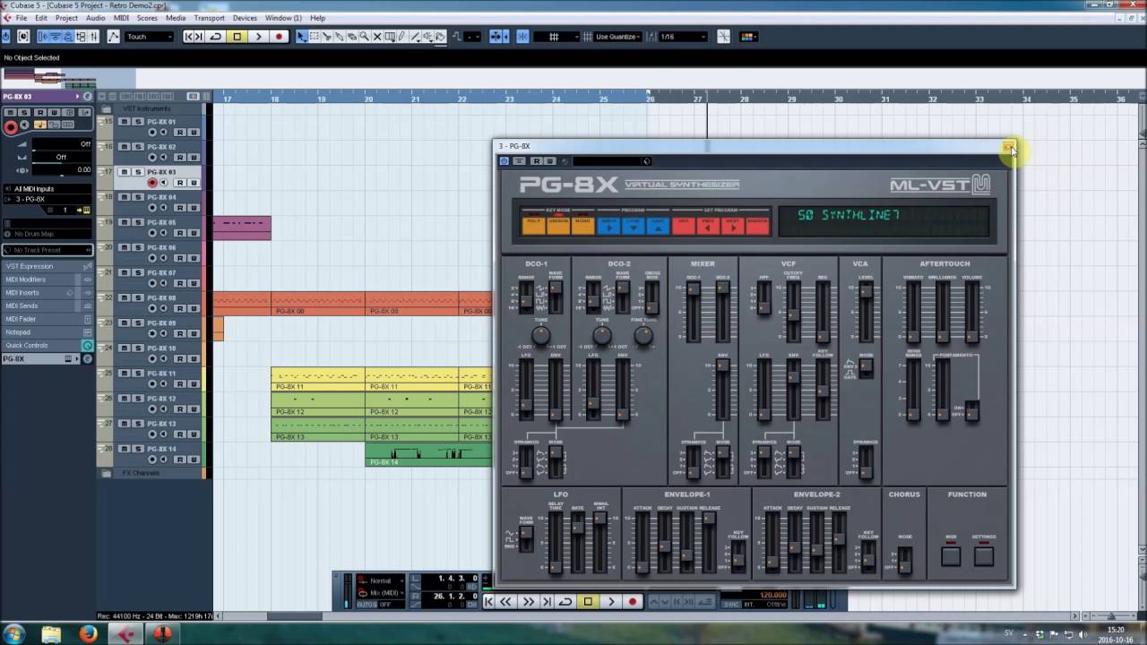Screen dimensions: 1147x645
Task: Open the All MIDI Inputs routing dropdown
Action: (x=47, y=189)
